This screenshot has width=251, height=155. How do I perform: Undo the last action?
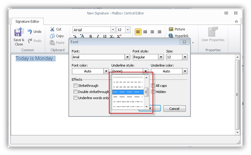[34, 32]
